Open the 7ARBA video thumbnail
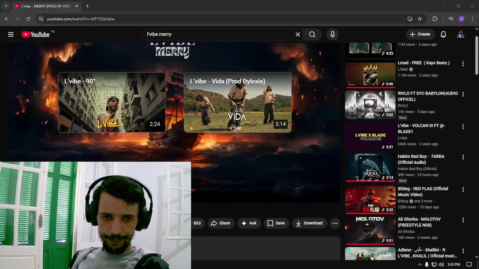This screenshot has height=269, width=479. point(370,167)
